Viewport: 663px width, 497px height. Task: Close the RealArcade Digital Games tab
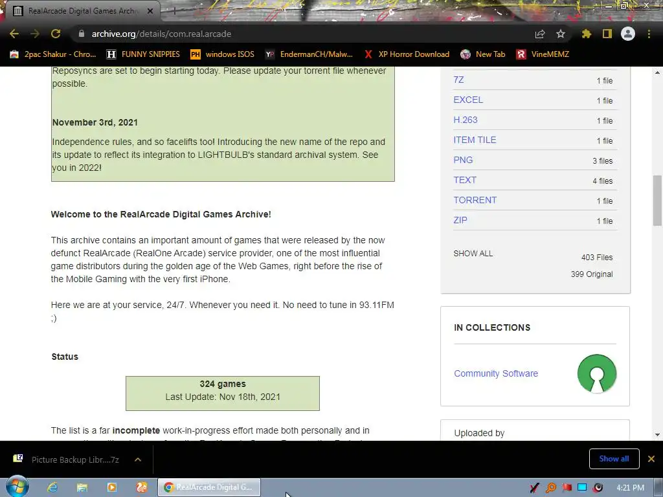[150, 11]
